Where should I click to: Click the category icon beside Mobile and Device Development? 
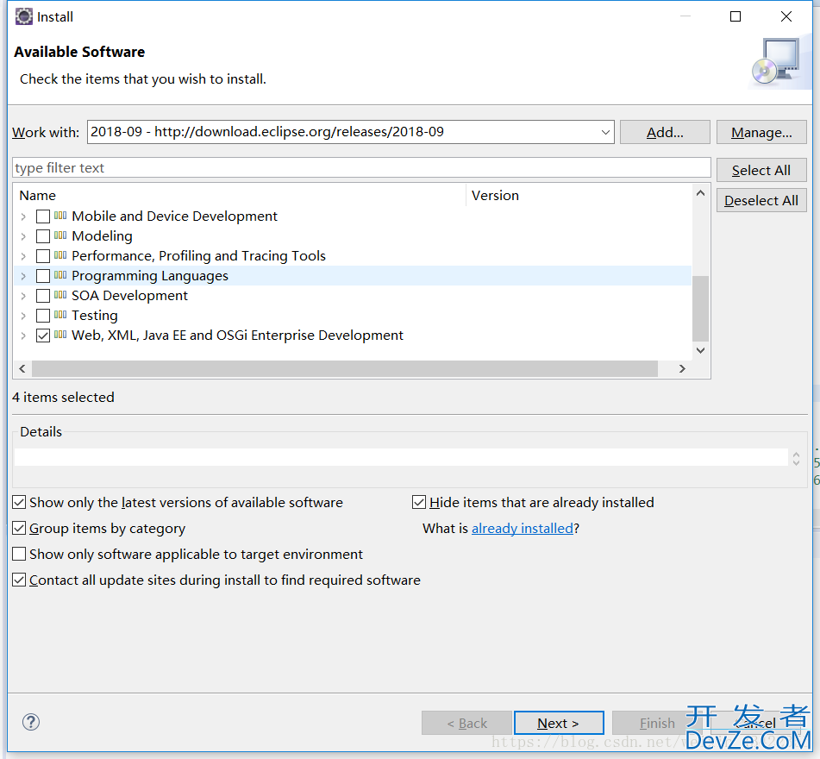click(60, 215)
